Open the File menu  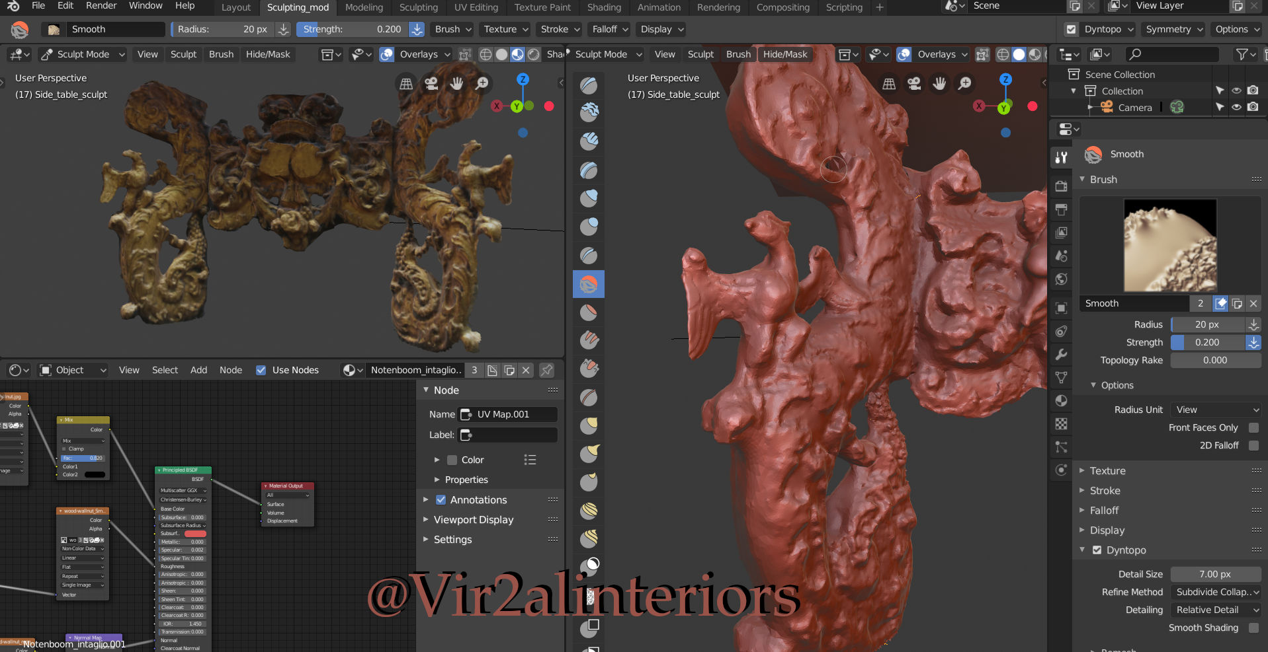point(38,6)
